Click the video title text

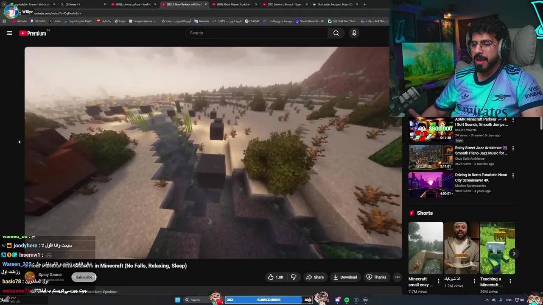[106, 266]
